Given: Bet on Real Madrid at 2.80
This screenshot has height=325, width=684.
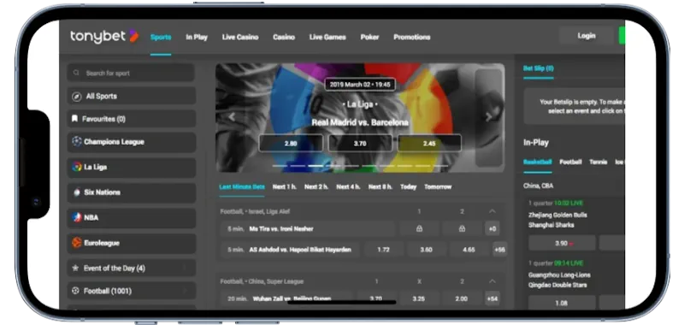Looking at the screenshot, I should point(291,143).
